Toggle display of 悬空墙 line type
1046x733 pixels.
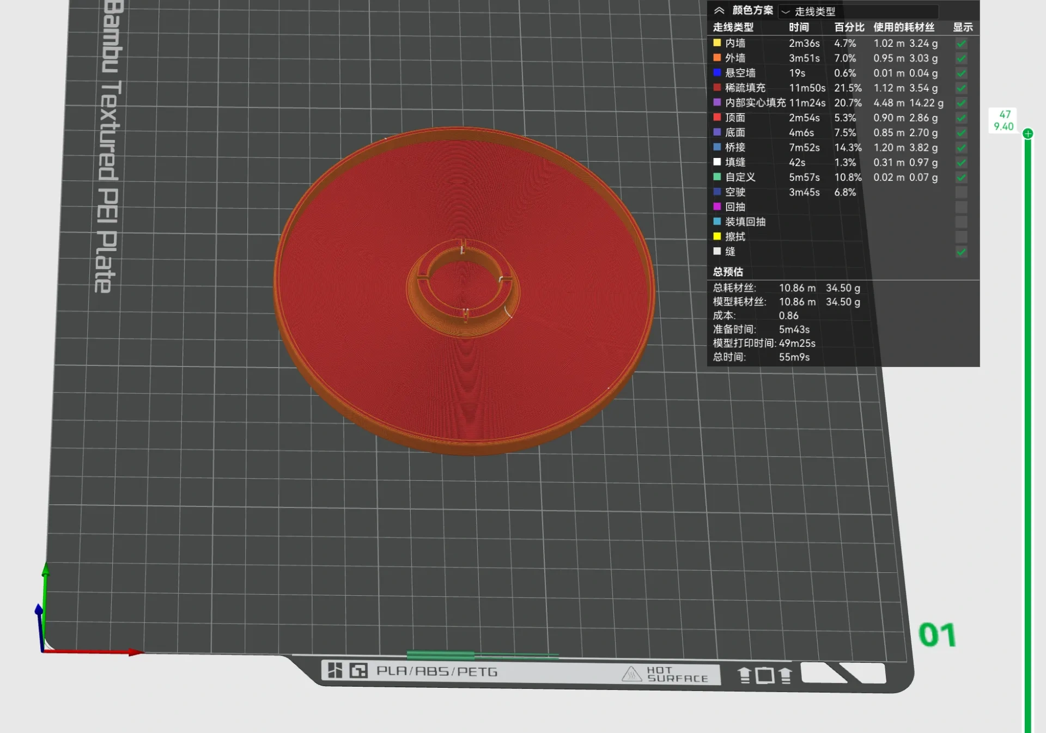[x=962, y=73]
